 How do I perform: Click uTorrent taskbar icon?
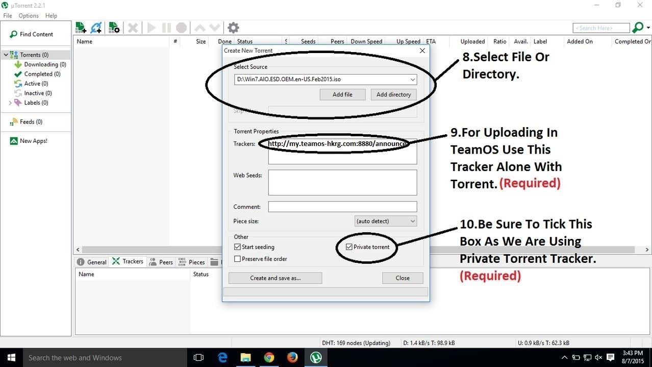tap(316, 358)
